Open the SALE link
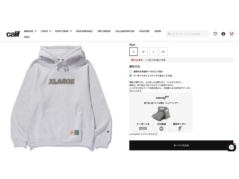The height and width of the screenshot is (179, 239). coord(27,37)
